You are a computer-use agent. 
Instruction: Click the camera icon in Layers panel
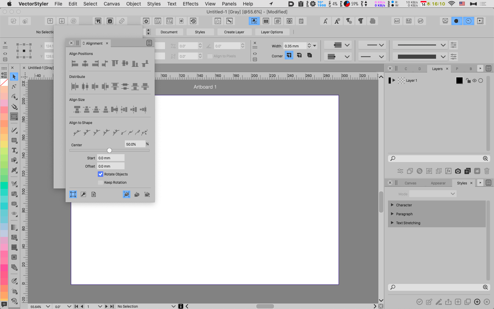point(458,171)
